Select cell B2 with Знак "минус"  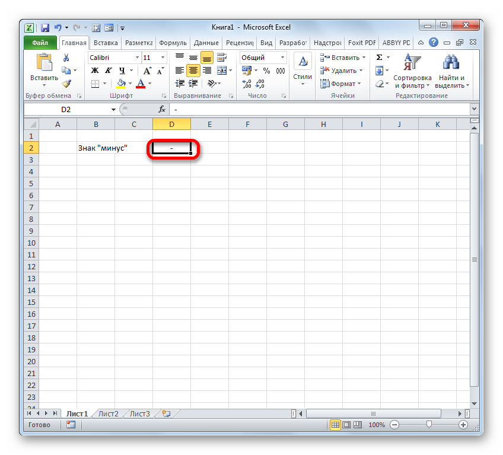click(x=95, y=148)
